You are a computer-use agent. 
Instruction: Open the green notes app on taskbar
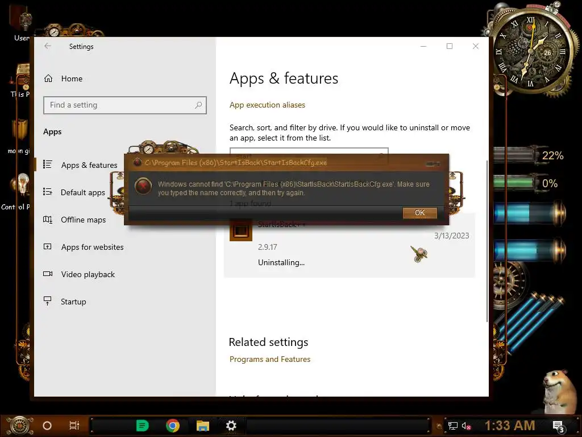click(x=143, y=426)
